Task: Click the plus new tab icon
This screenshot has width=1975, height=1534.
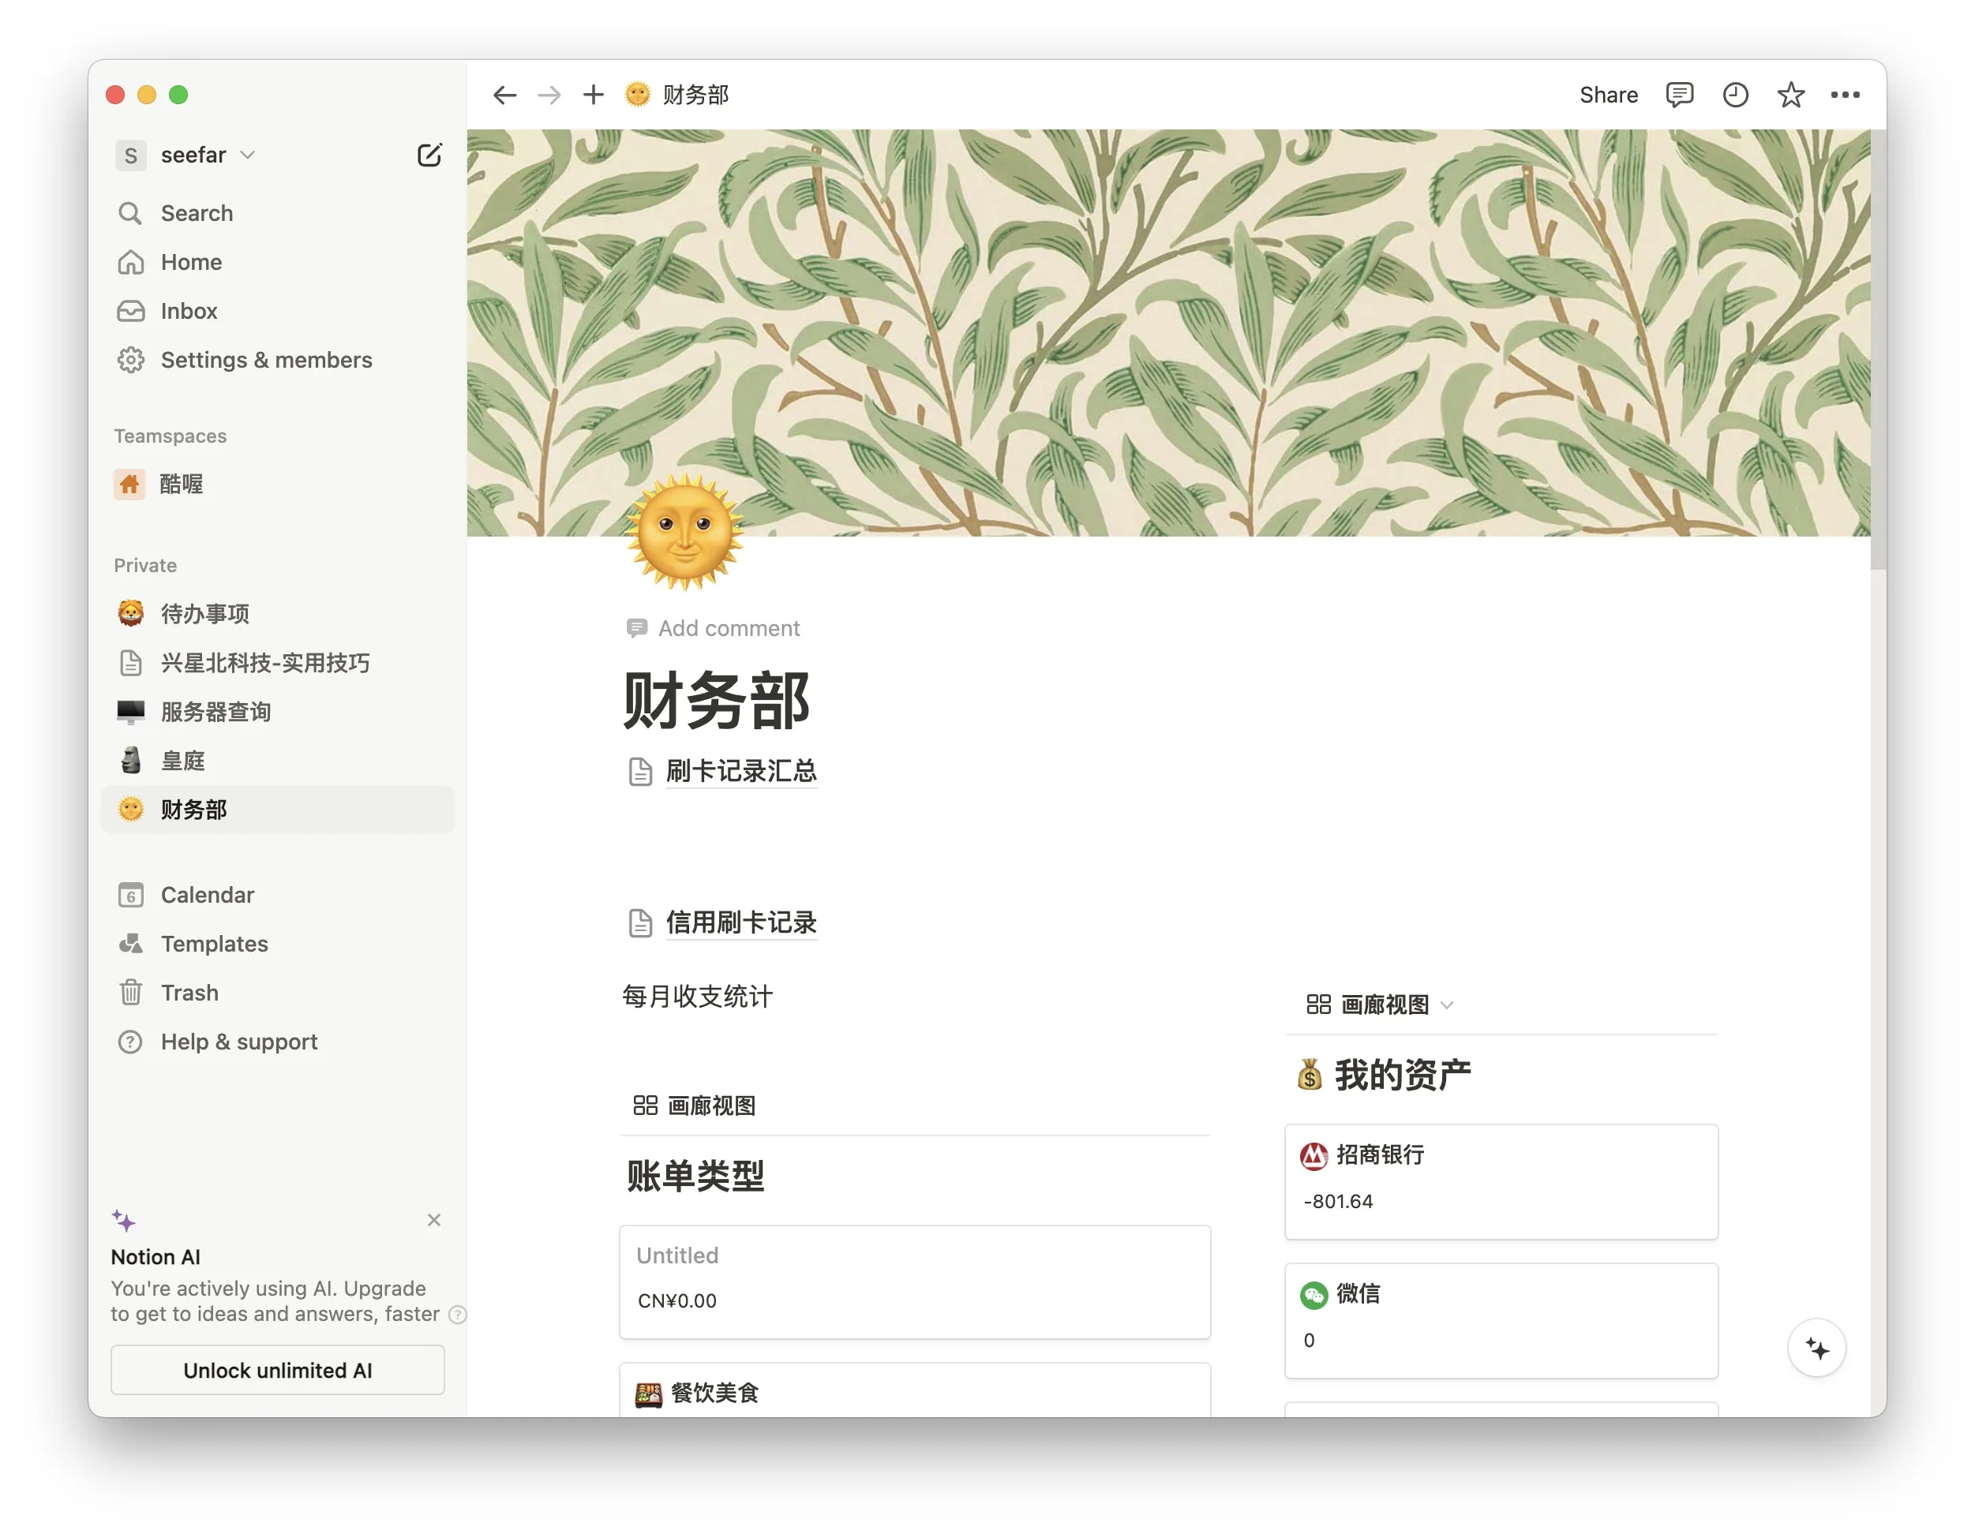Action: pos(594,95)
